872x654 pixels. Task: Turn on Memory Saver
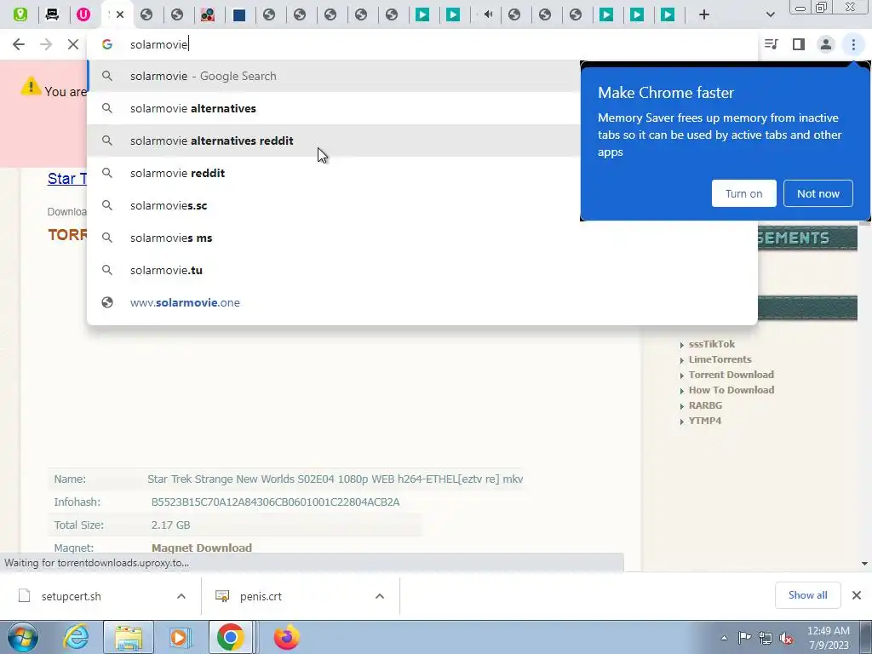[x=743, y=193]
